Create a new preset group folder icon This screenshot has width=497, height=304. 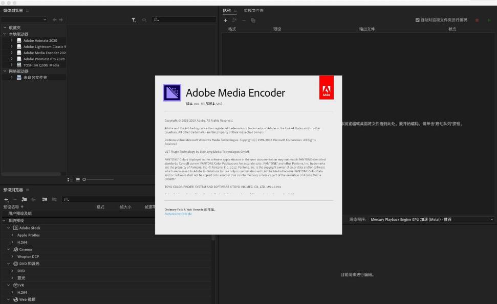coord(24,199)
